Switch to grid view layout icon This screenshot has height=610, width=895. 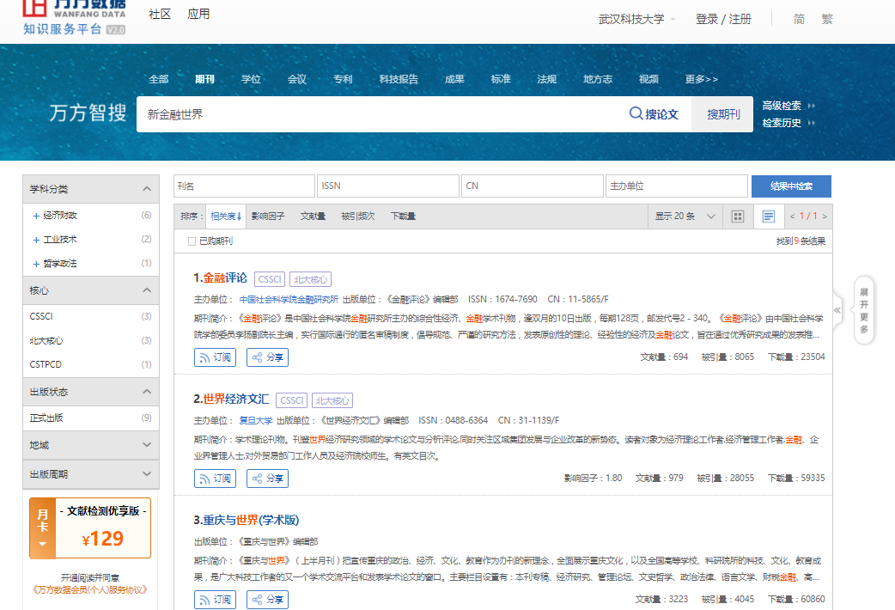pyautogui.click(x=737, y=217)
